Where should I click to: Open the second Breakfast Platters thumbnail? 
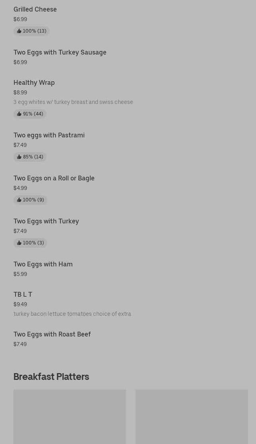[x=192, y=417]
